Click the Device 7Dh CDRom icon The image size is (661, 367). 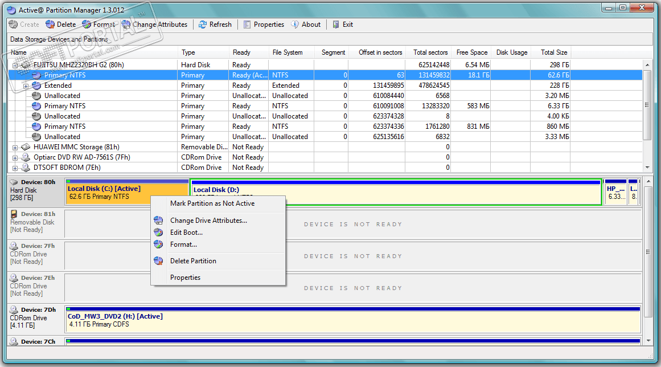[14, 310]
